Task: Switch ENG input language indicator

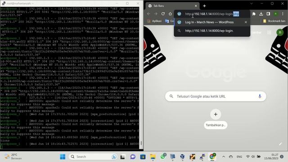Action: (239, 157)
